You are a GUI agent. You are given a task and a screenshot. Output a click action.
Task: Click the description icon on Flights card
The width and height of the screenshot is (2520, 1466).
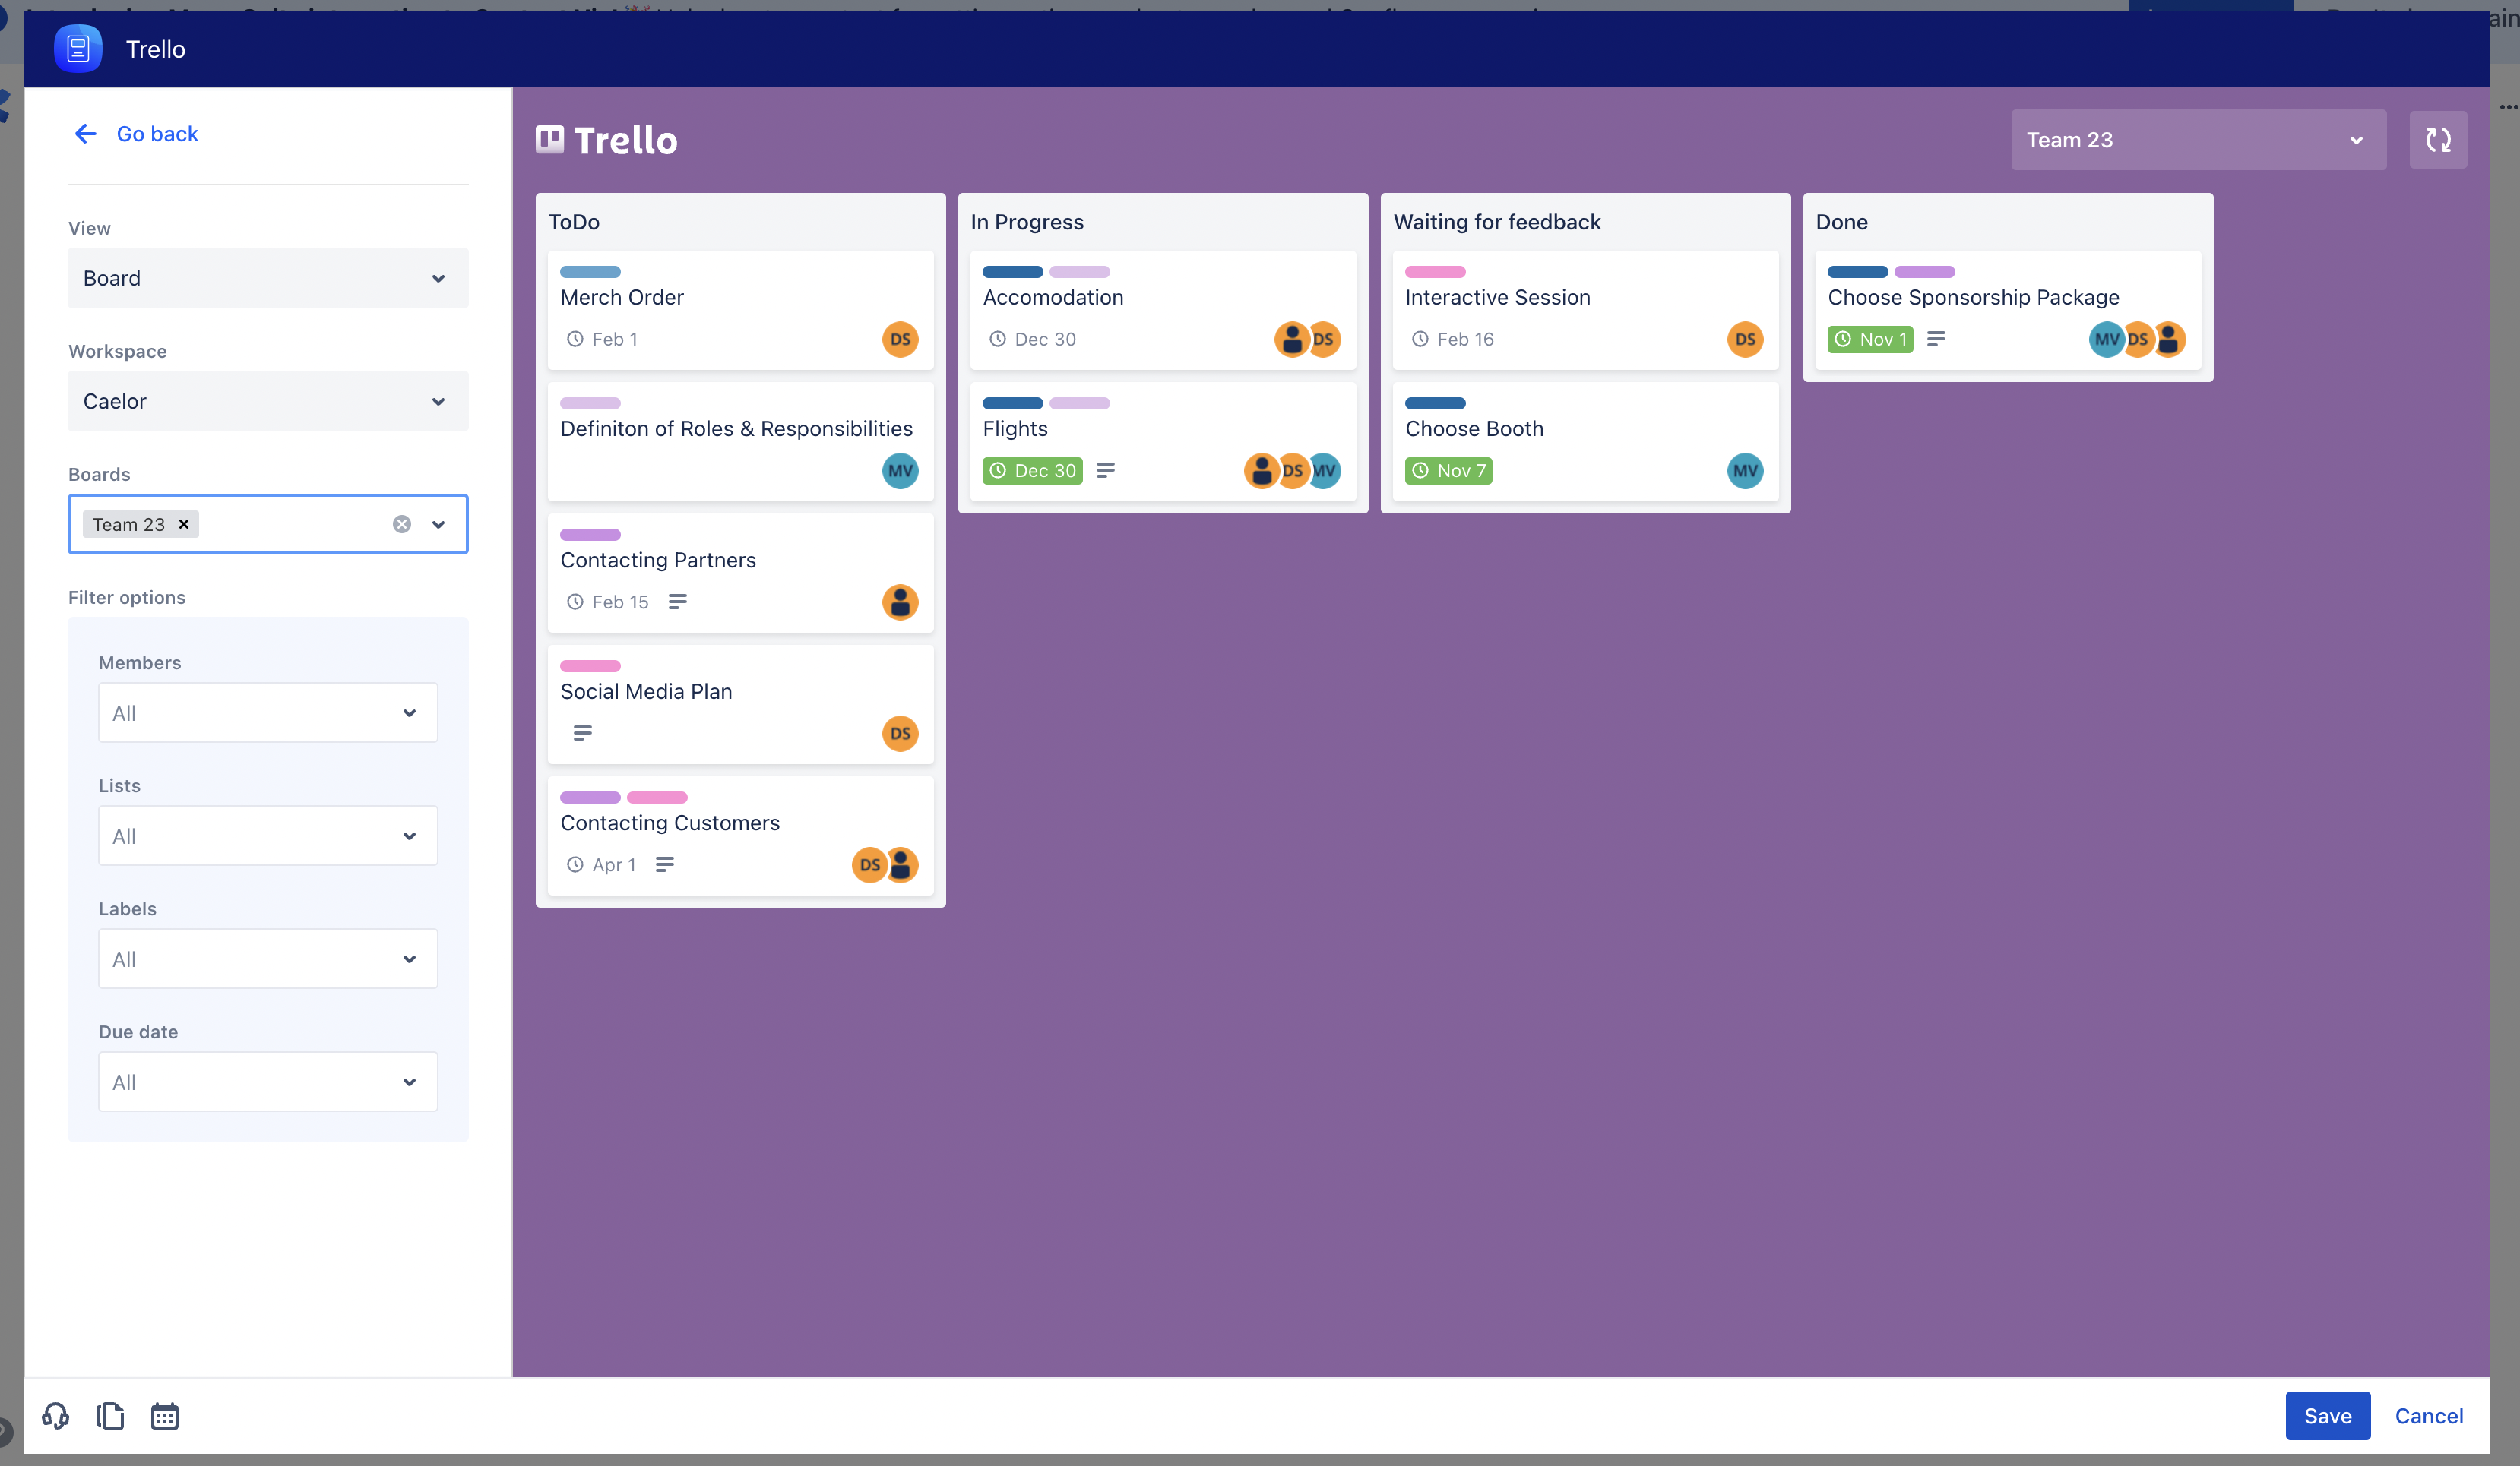(x=1105, y=471)
